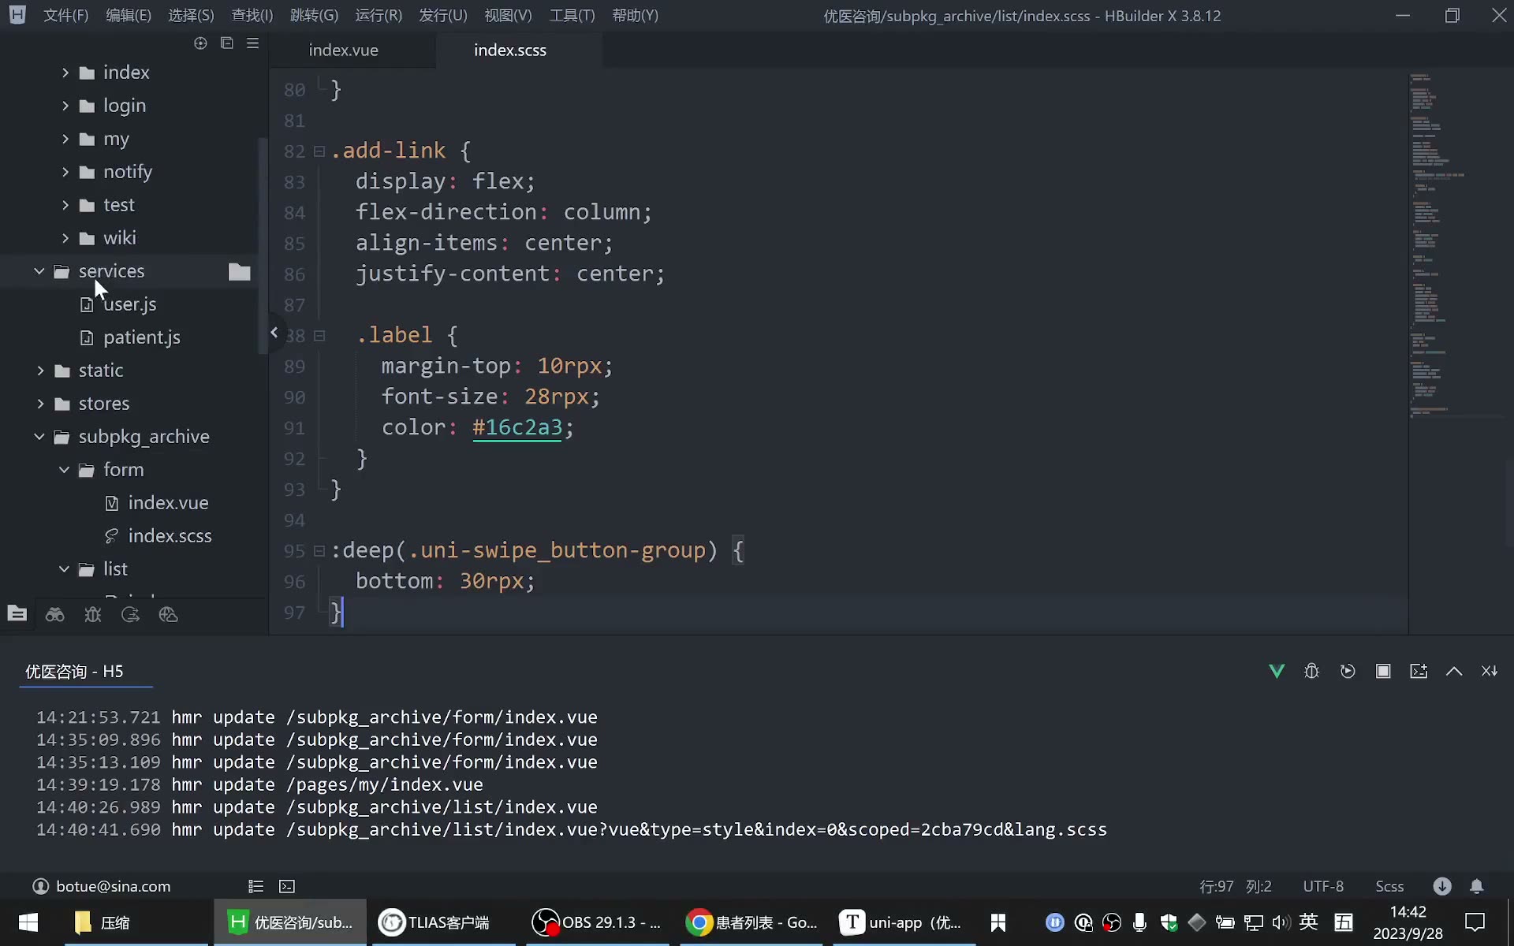Collapse the sidebar with the left arrow handle
Viewport: 1514px width, 946px height.
pos(274,332)
